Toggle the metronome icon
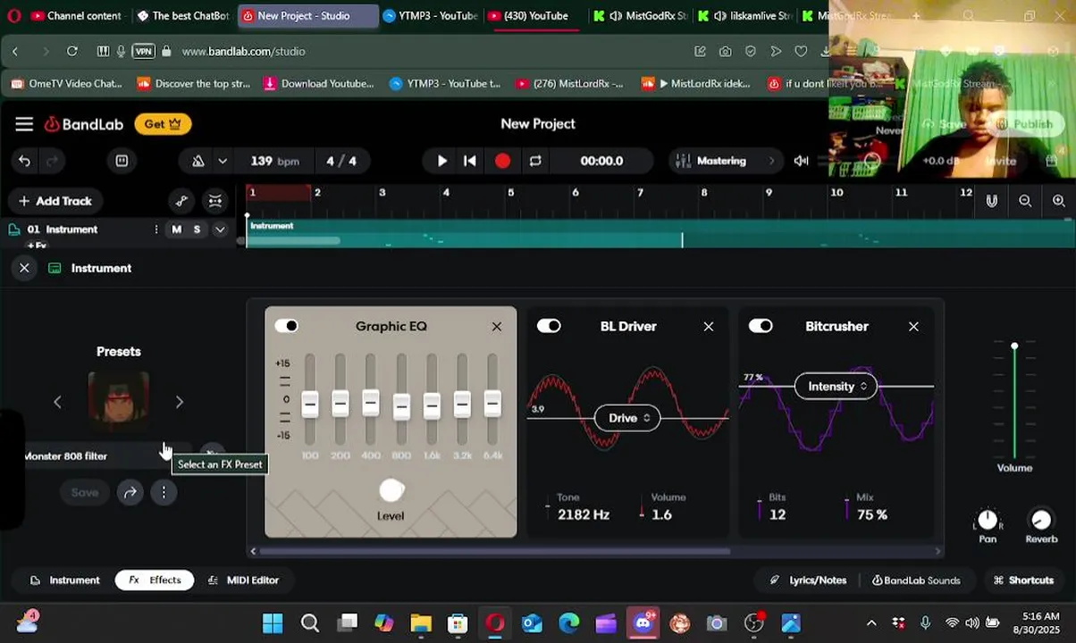 coord(198,161)
